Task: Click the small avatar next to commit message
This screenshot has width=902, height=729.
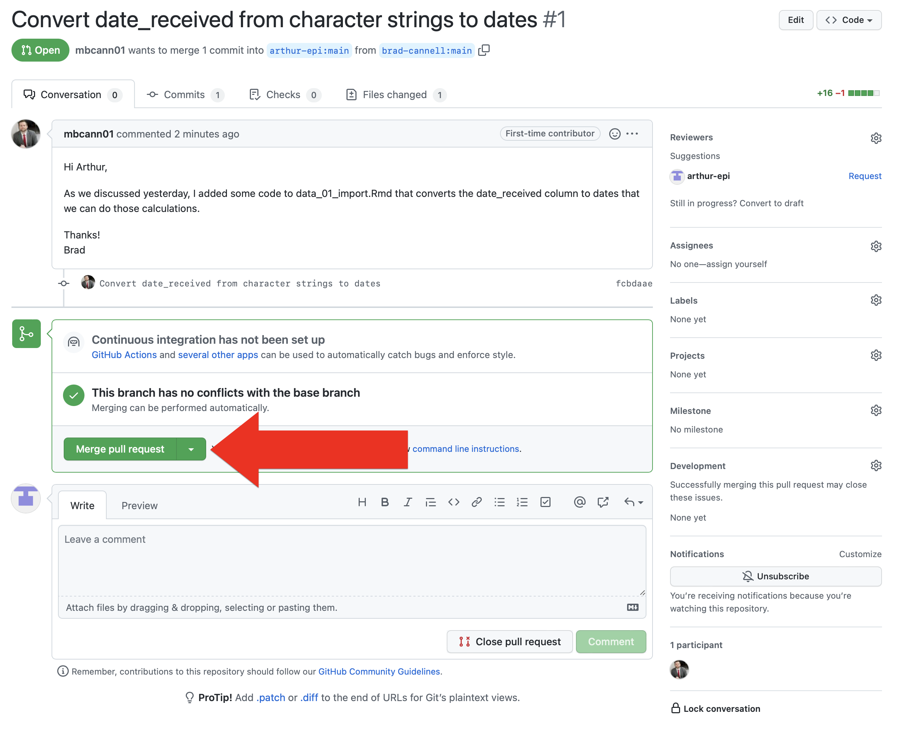Action: click(x=88, y=282)
